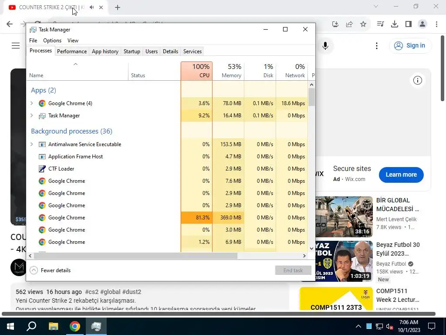
Task: Open COMP1511 Week 2 Lecture video
Action: [336, 298]
